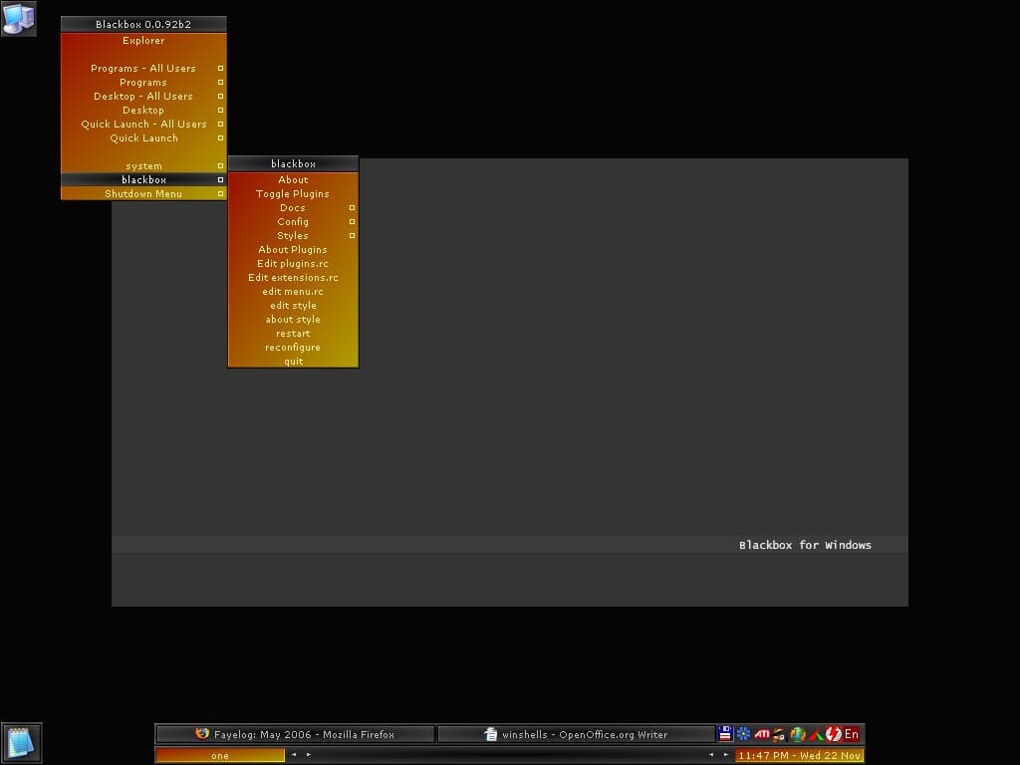Image resolution: width=1020 pixels, height=765 pixels.
Task: Switch to winshells OpenOffice.org Writer task
Action: click(x=577, y=734)
